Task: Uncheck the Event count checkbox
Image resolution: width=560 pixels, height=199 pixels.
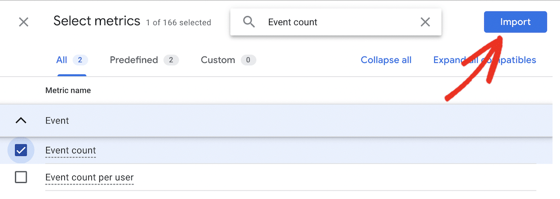Action: pyautogui.click(x=21, y=150)
